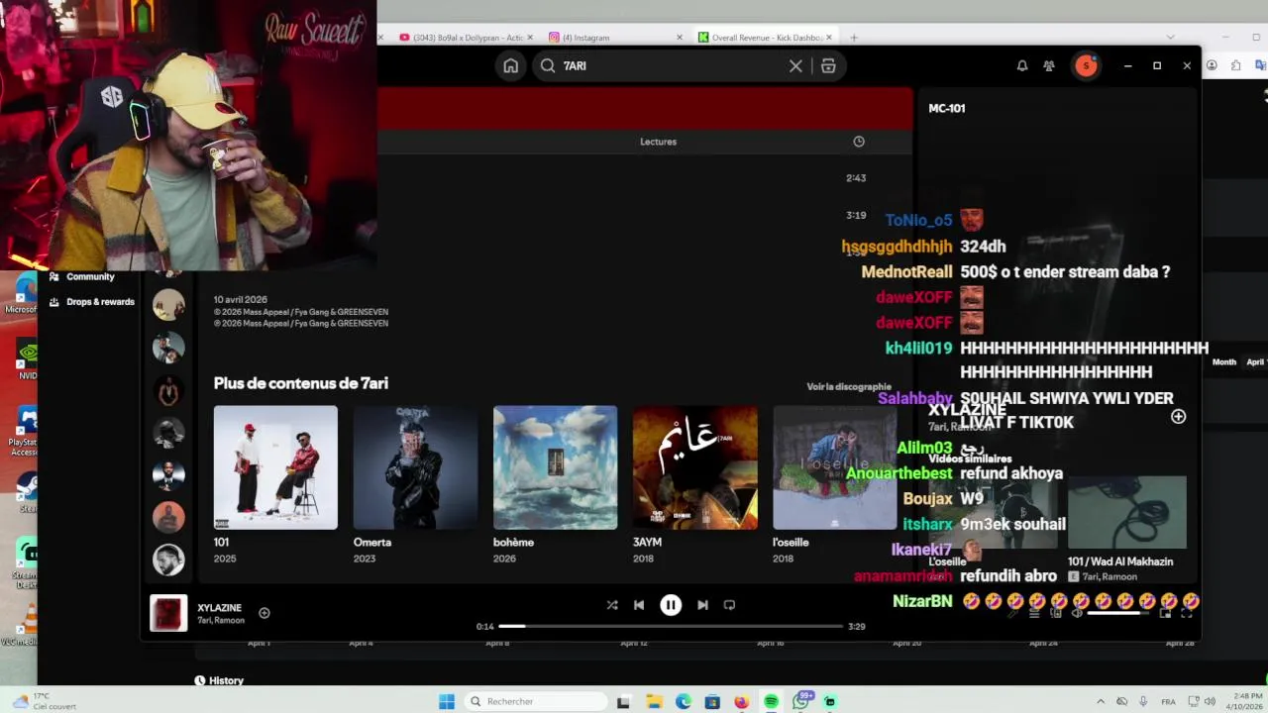This screenshot has width=1268, height=713.
Task: Open now-playing album art thumbnail
Action: click(168, 613)
